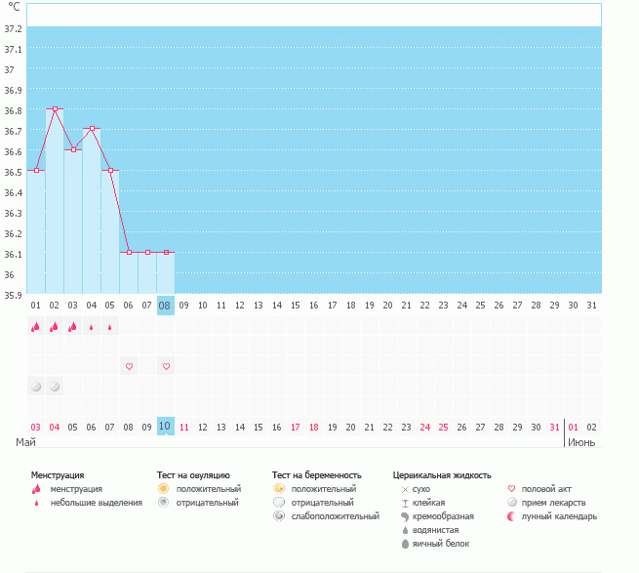Select the light discharge drop on cycle day 04

point(92,328)
